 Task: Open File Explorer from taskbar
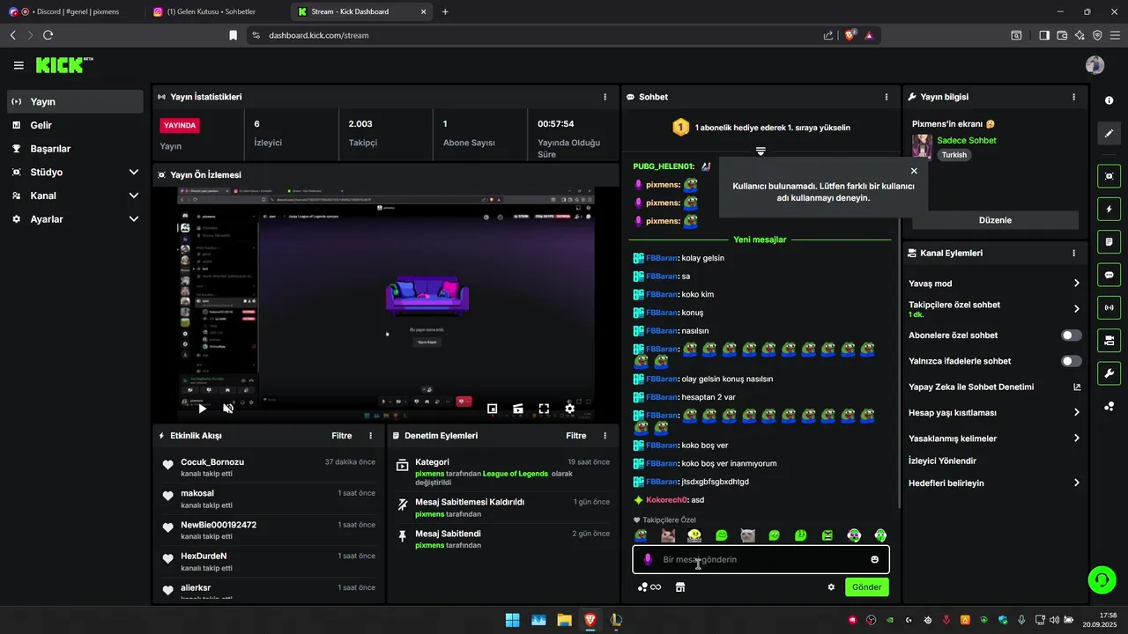pyautogui.click(x=564, y=620)
